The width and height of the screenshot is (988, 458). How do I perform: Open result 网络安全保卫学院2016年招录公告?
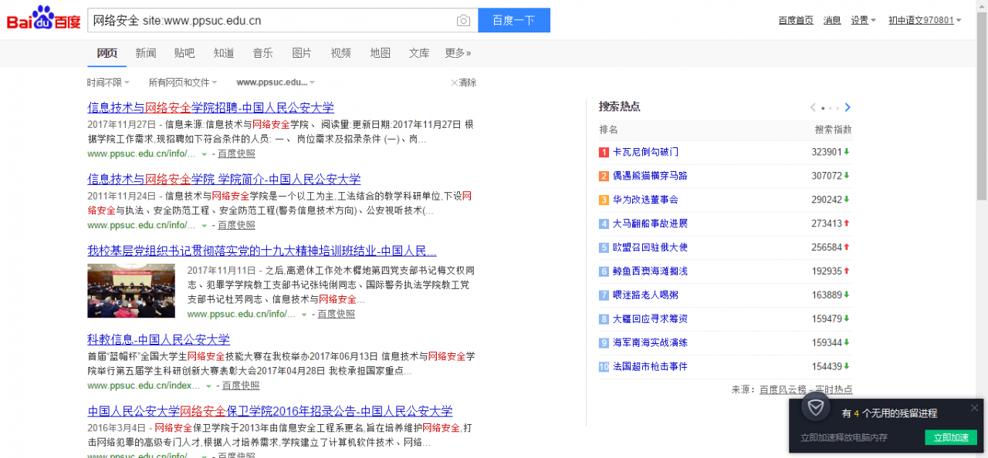[270, 412]
